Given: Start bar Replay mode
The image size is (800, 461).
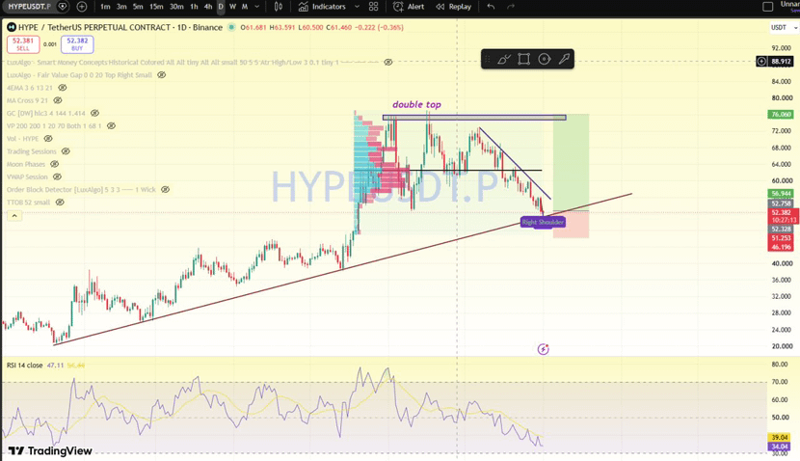Looking at the screenshot, I should 454,7.
